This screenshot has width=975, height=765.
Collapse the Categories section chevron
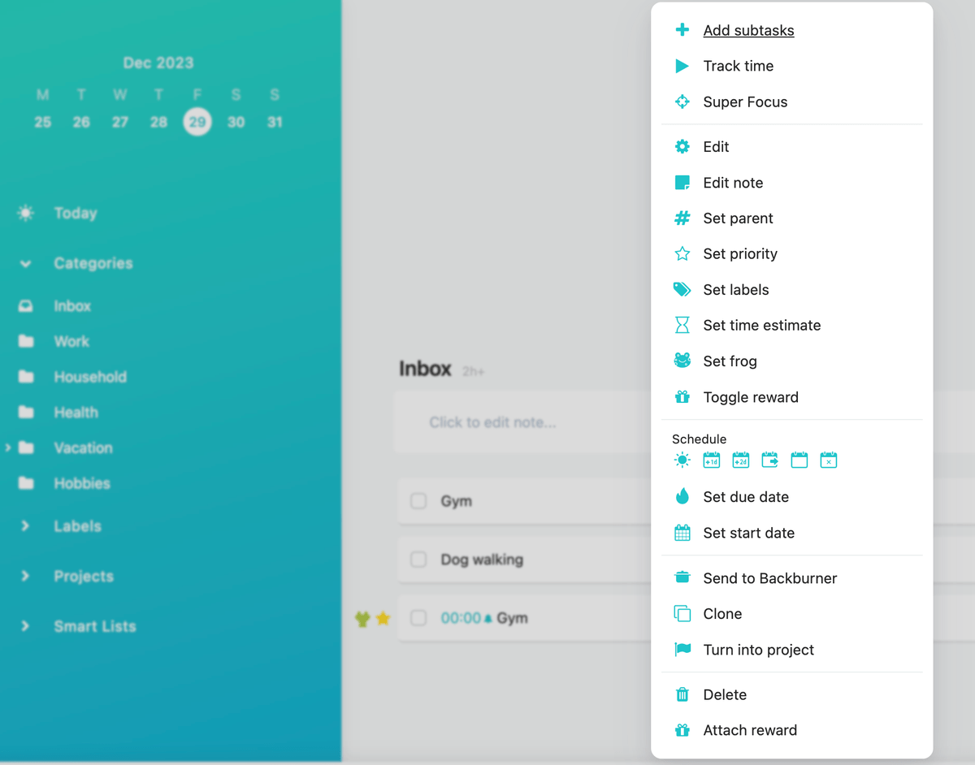26,264
